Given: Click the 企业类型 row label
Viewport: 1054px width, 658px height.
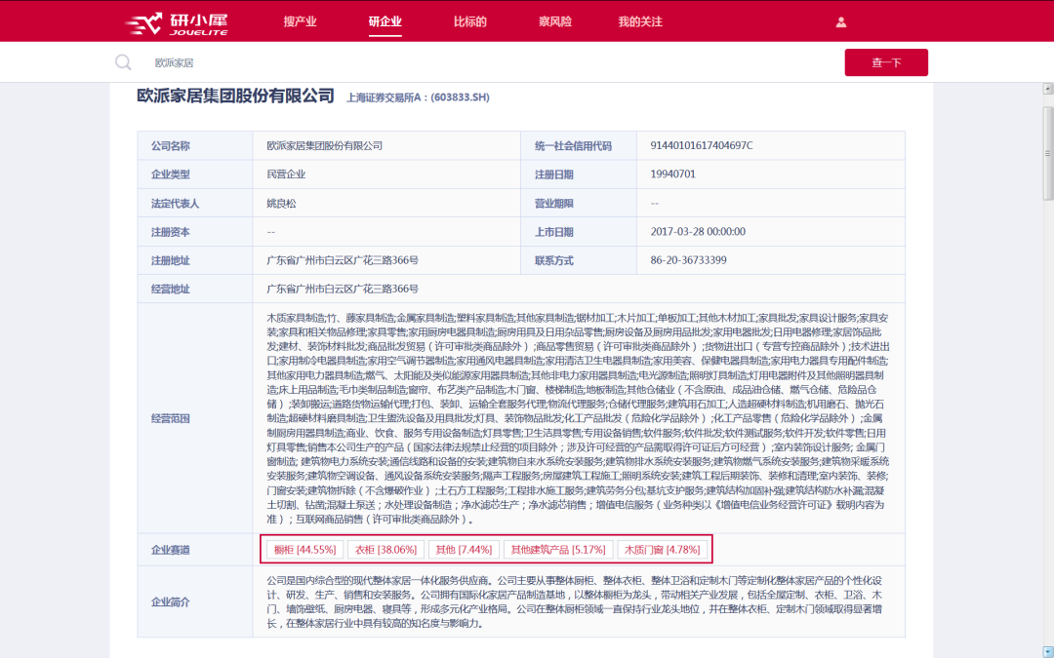Looking at the screenshot, I should click(x=171, y=174).
